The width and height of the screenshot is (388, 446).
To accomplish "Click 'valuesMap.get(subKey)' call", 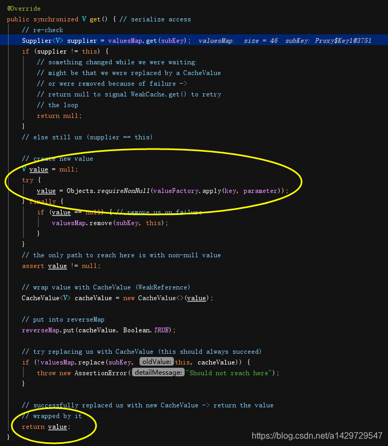I will [x=148, y=41].
